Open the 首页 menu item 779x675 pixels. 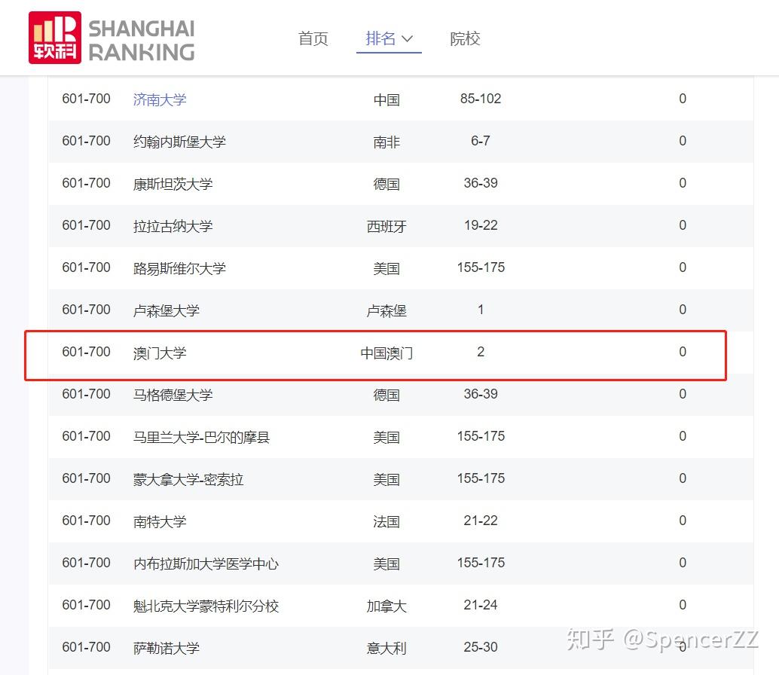click(313, 38)
